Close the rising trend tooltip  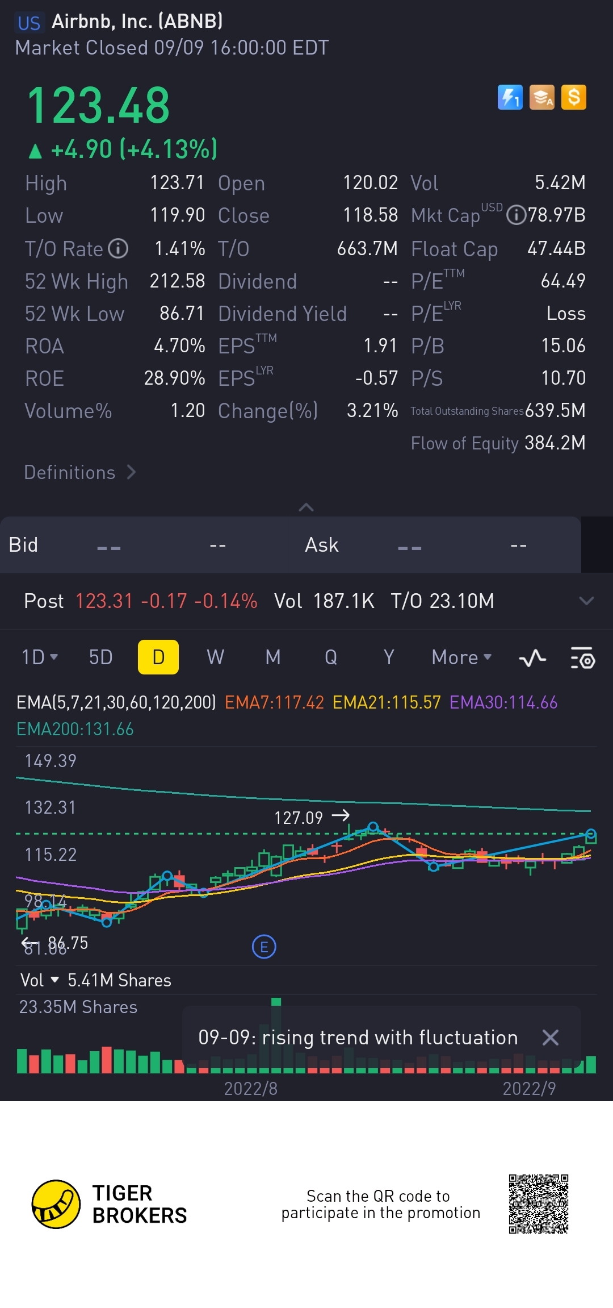tap(551, 1038)
